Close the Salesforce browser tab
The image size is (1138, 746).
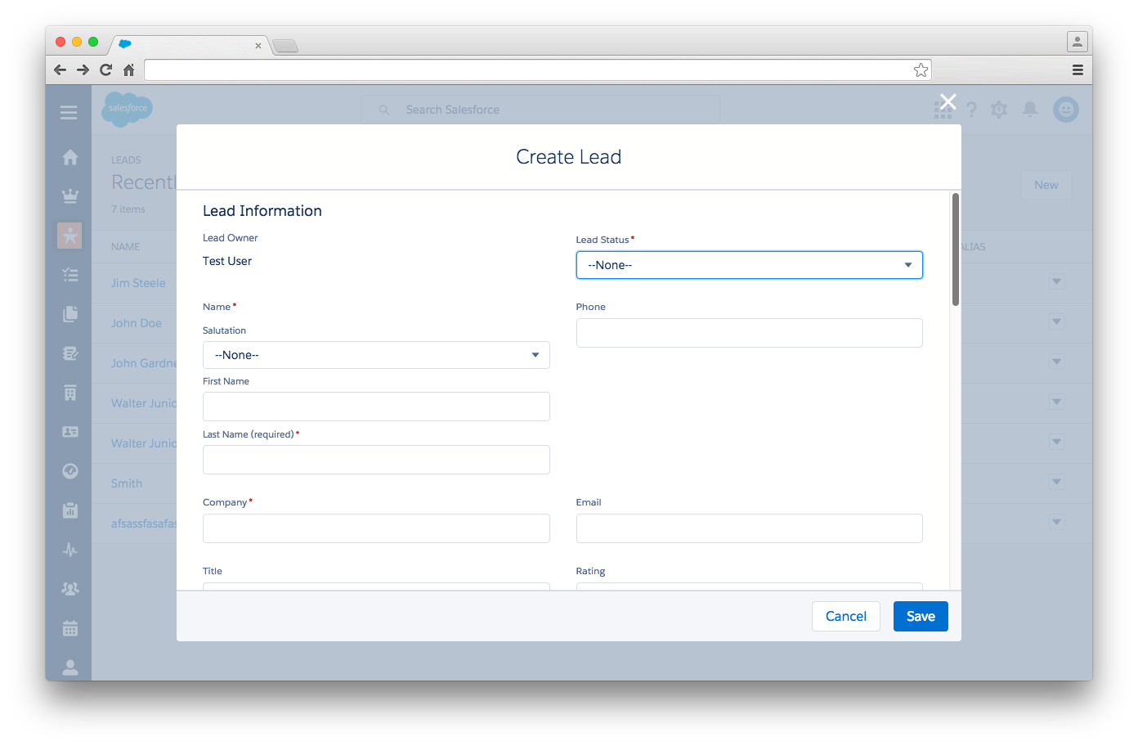tap(258, 46)
